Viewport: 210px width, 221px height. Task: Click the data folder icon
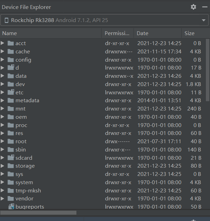tap(11, 76)
